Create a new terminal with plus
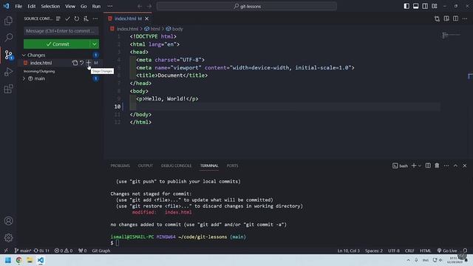 pyautogui.click(x=414, y=166)
